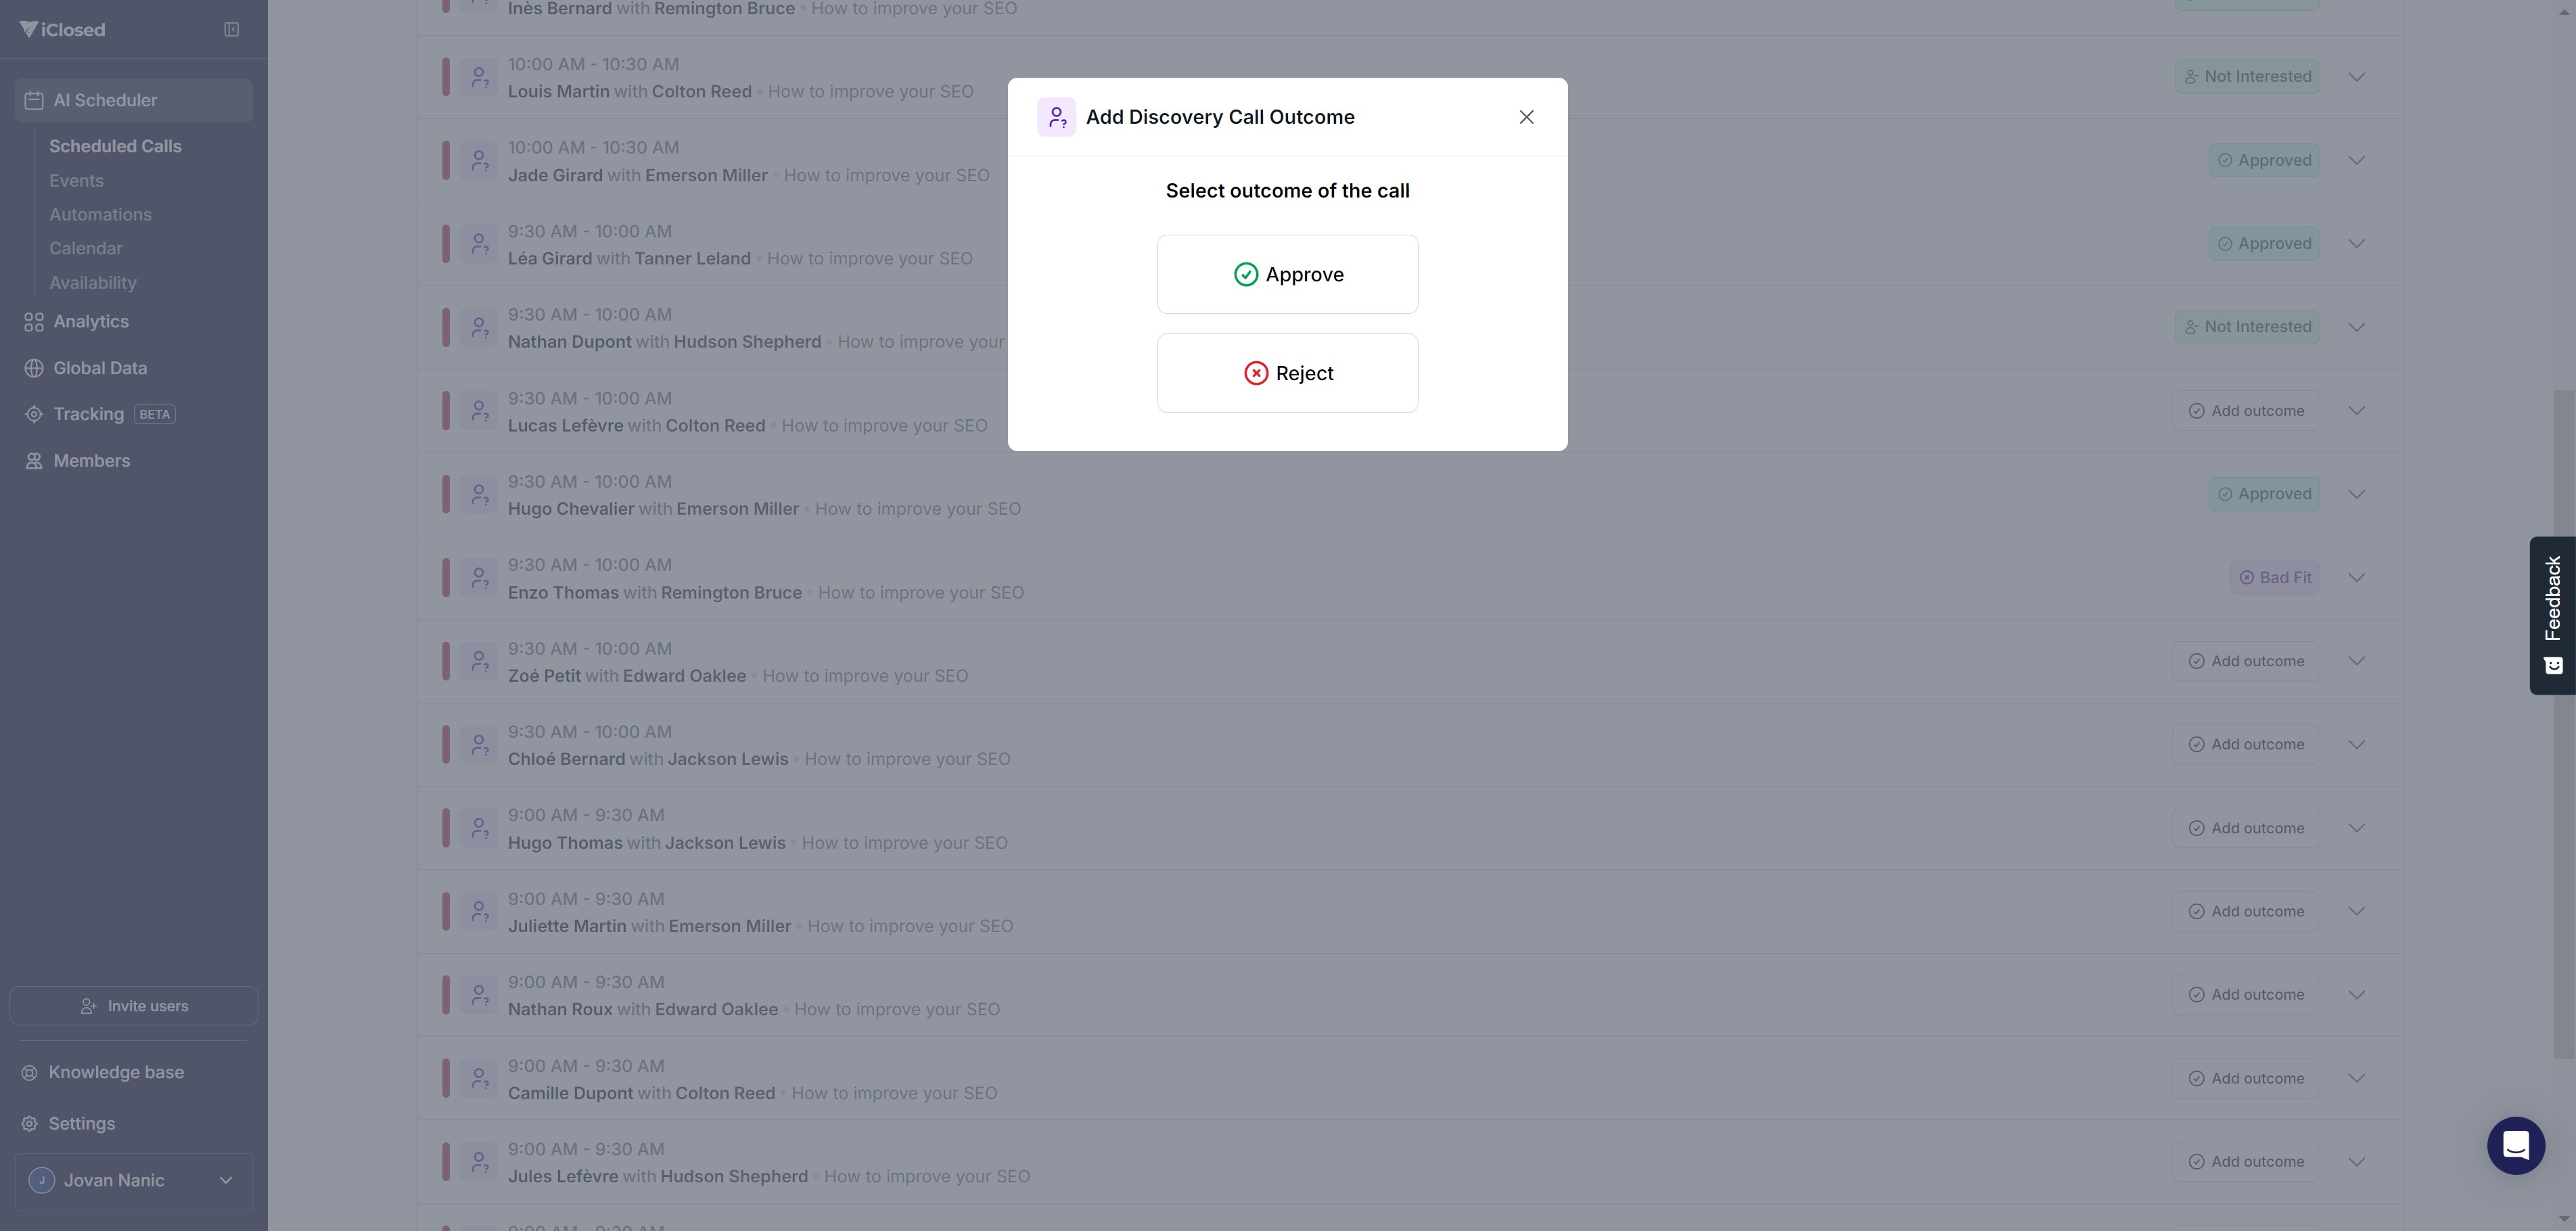Click the Approve outcome button

(1287, 274)
